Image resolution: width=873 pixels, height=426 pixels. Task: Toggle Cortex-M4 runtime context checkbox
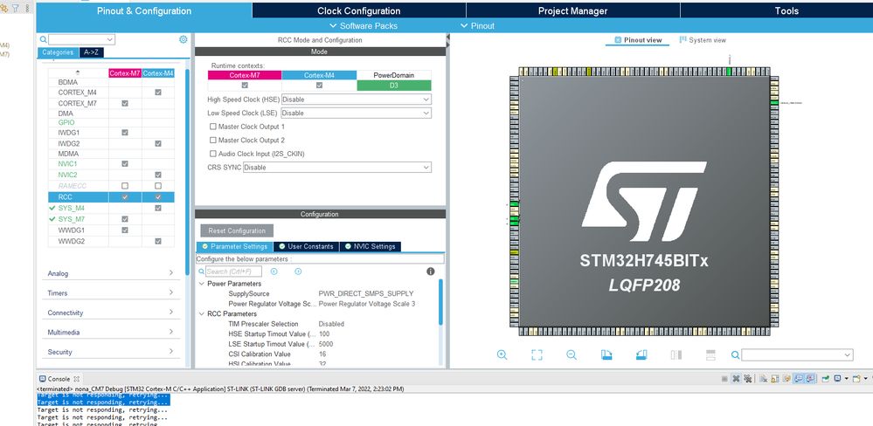click(319, 85)
